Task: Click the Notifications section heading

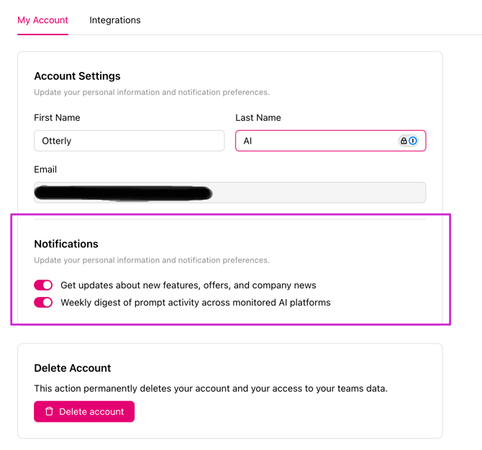Action: tap(66, 244)
